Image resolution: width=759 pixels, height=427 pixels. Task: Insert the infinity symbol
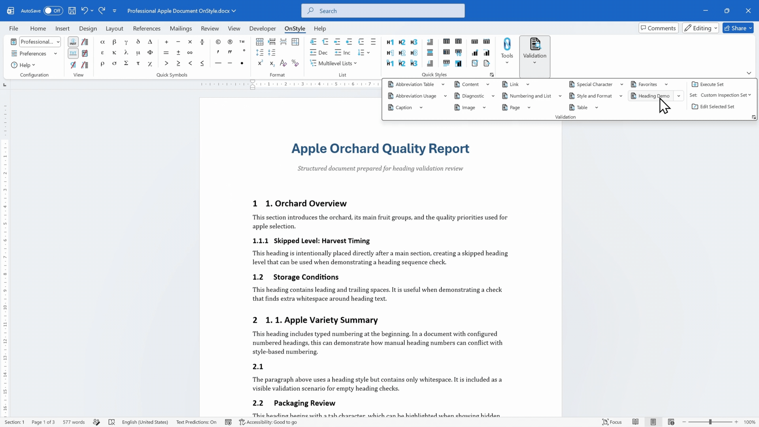190,52
